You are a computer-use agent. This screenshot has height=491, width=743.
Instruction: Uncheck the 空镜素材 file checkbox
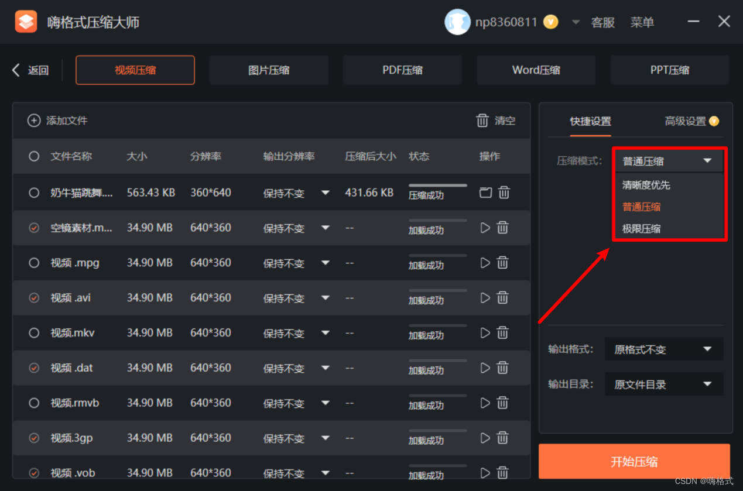pos(34,228)
